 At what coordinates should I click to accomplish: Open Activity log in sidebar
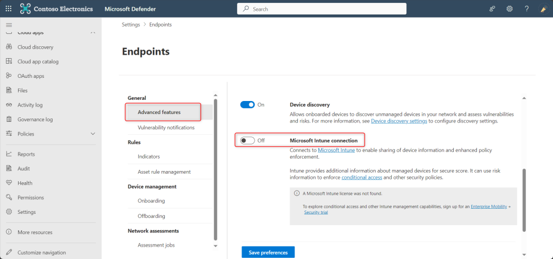[x=30, y=105]
